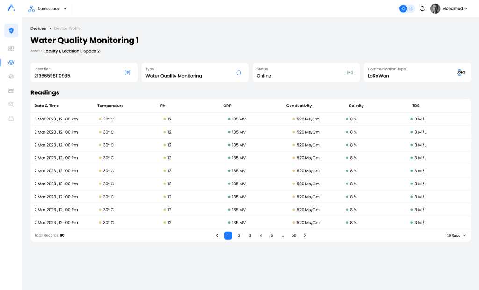Go to page 2 of readings
The image size is (479, 290).
coord(239,236)
